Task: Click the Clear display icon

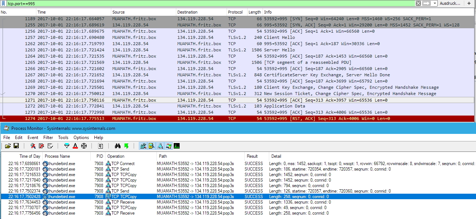Action: point(50,146)
